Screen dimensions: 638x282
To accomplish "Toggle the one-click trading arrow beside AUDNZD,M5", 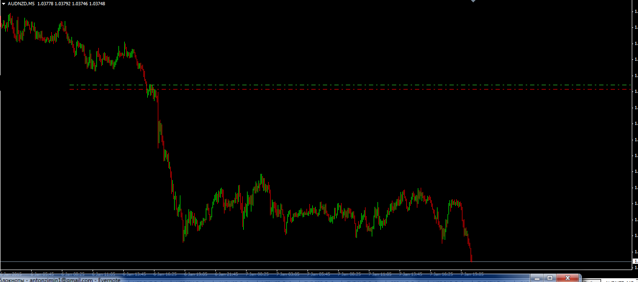I will click(3, 4).
